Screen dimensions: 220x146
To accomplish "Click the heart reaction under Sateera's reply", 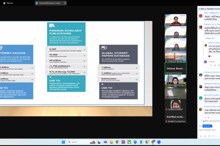I will click(210, 57).
